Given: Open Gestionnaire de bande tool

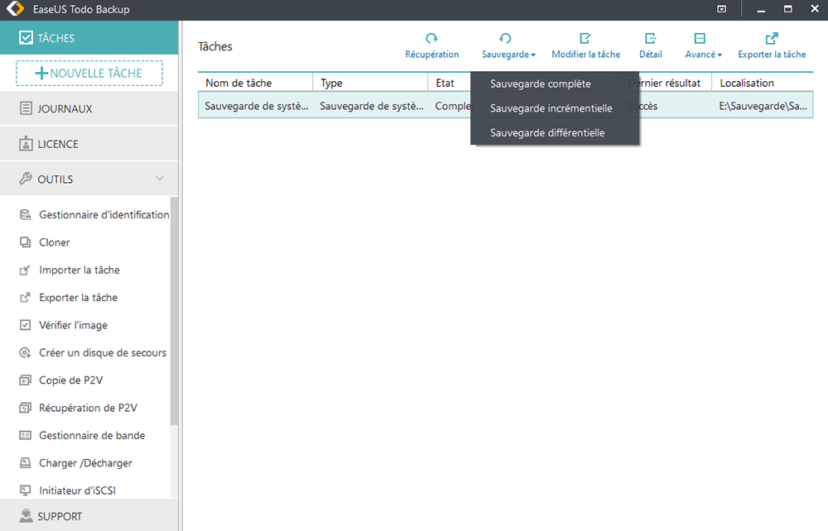Looking at the screenshot, I should (x=91, y=435).
